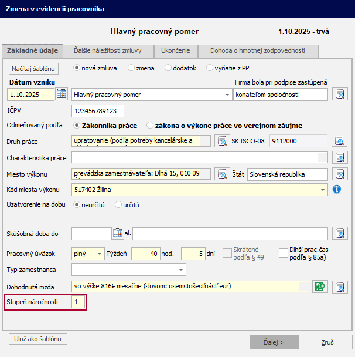This screenshot has width=355, height=357.
Task: Click lookup icon for Charakteristika práce
Action: 340,157
